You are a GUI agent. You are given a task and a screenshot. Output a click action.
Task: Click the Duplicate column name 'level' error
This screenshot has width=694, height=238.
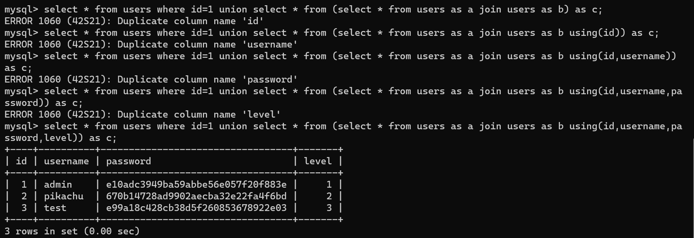point(142,114)
